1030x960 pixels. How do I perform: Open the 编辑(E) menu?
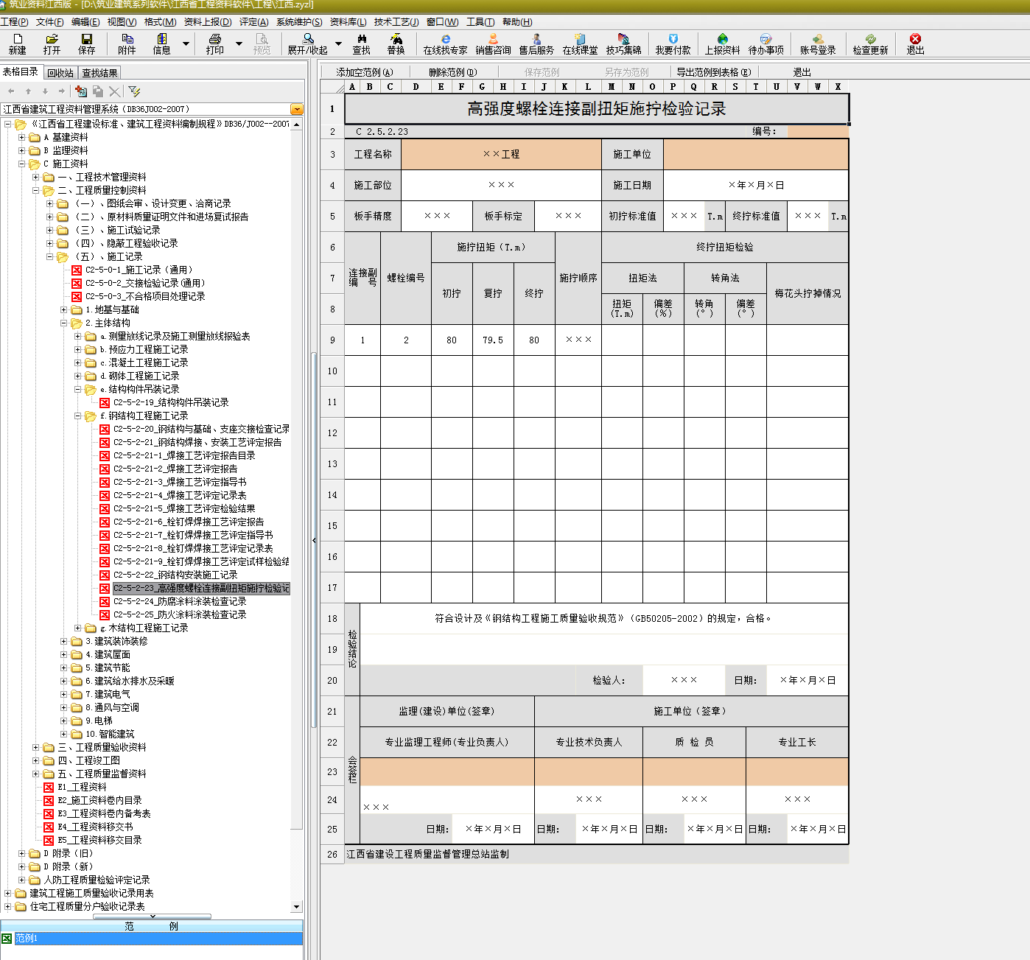[85, 22]
